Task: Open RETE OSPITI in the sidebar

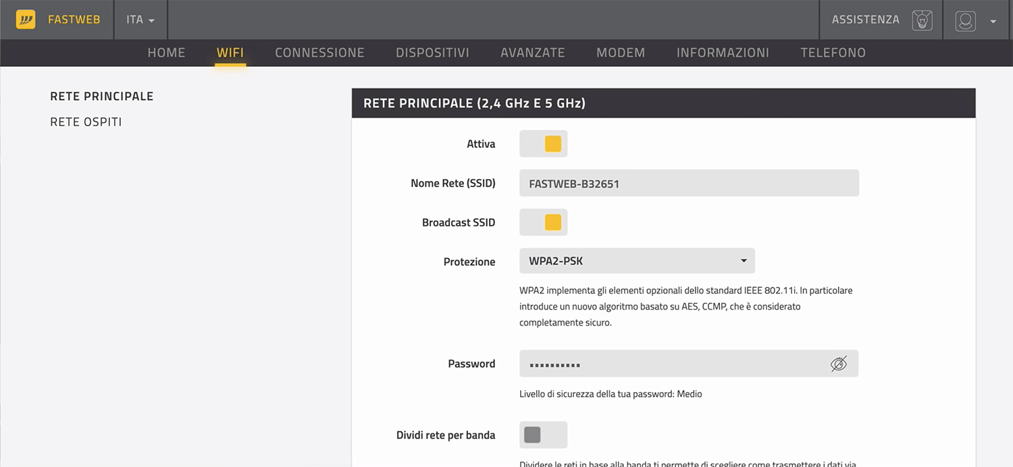Action: pos(86,122)
